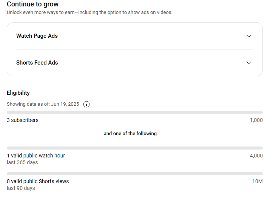Expand the Shorts Feed Ads chevron
273x202 pixels.
point(248,63)
